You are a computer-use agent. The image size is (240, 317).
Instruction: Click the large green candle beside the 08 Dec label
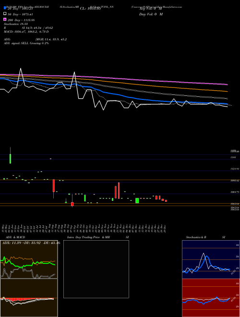[x=137, y=201]
